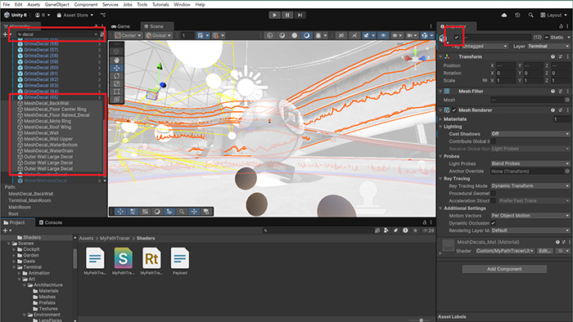Image resolution: width=573 pixels, height=322 pixels.
Task: Open the Window menu
Action: (x=182, y=4)
